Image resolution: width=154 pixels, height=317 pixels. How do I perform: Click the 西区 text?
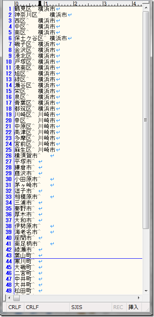(20, 21)
